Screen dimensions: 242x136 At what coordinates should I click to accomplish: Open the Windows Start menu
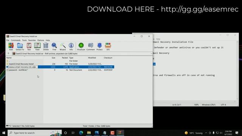4,133
